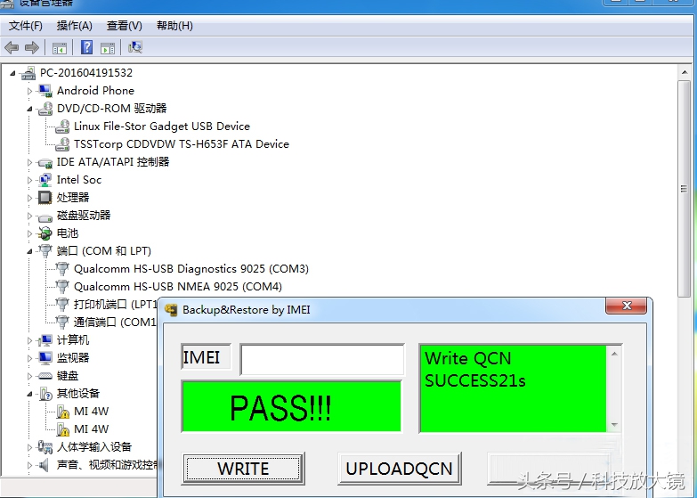Viewport: 697px width, 498px height.
Task: Click the UPLOADQCN button
Action: pos(399,469)
